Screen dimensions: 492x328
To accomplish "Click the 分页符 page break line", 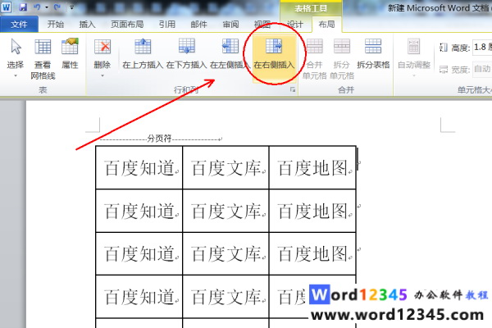I will (x=160, y=139).
